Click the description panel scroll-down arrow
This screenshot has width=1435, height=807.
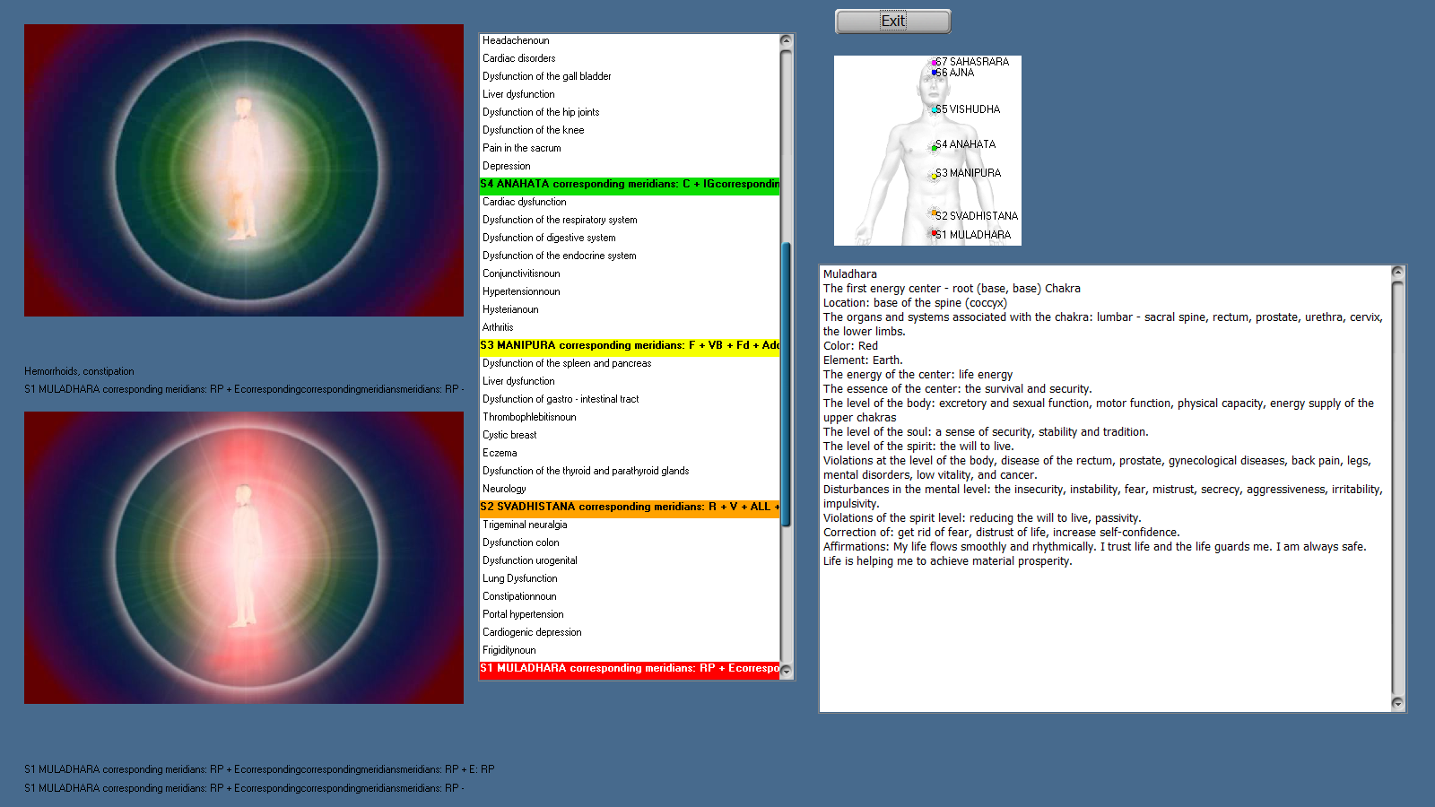pos(1397,704)
